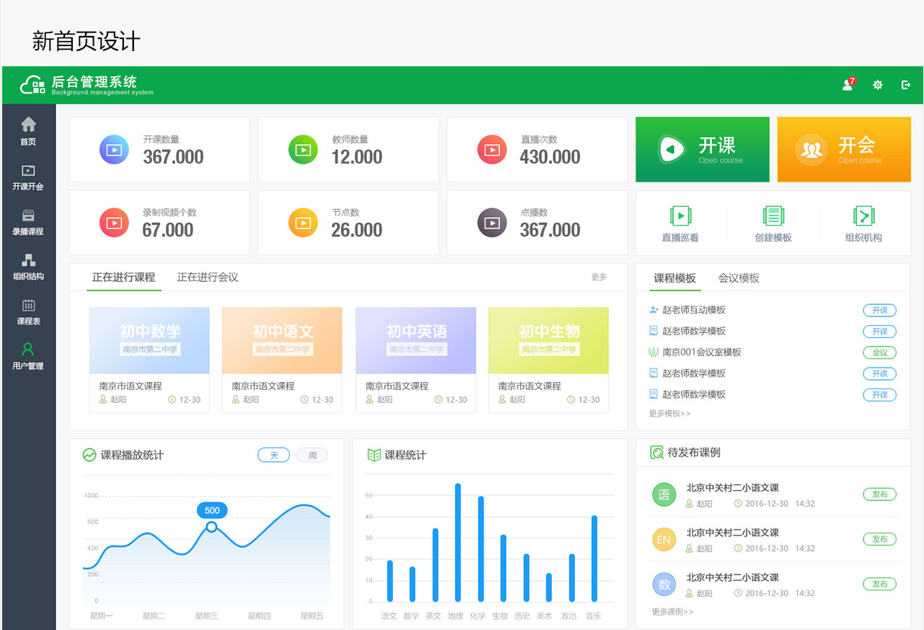This screenshot has height=630, width=924.
Task: Click the green 开课 Open course button
Action: (702, 149)
